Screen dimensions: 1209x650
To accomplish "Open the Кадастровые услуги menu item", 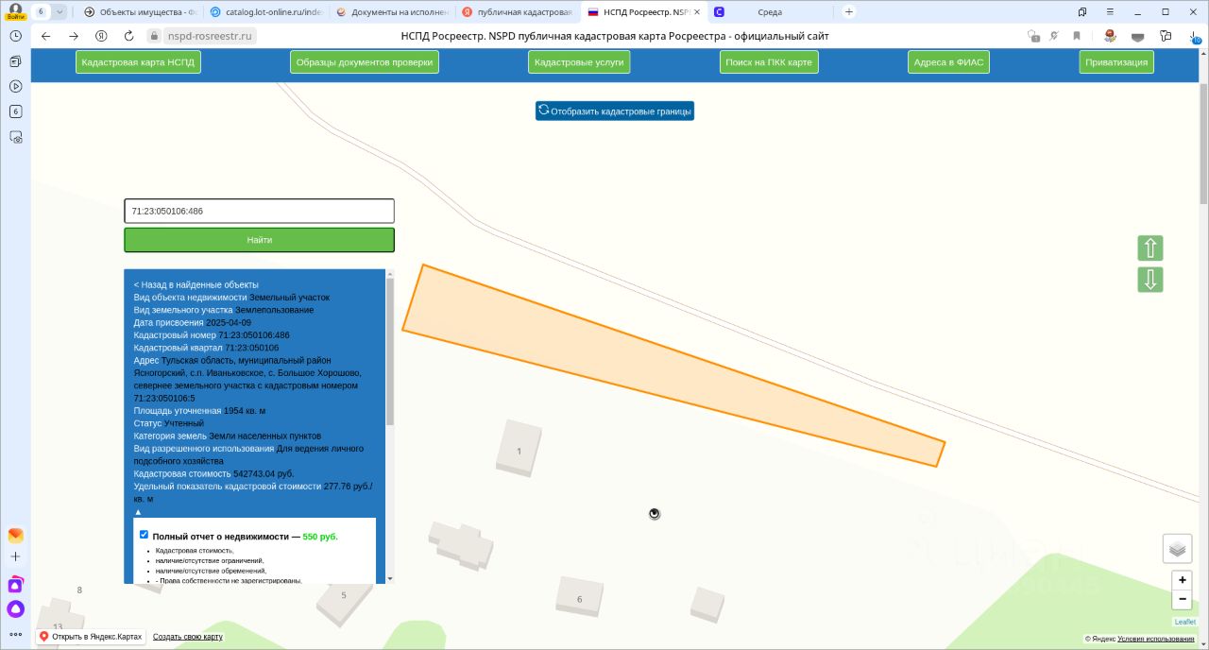I will 579,62.
